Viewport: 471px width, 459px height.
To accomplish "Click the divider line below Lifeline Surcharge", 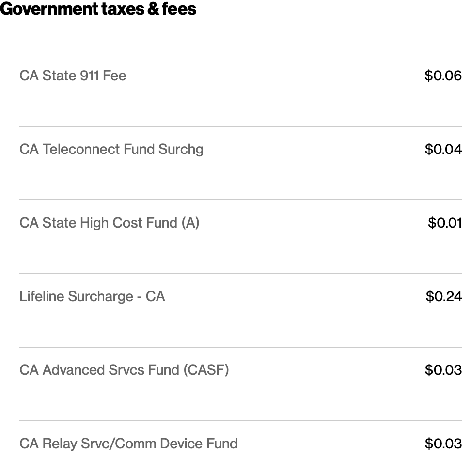I will click(241, 347).
